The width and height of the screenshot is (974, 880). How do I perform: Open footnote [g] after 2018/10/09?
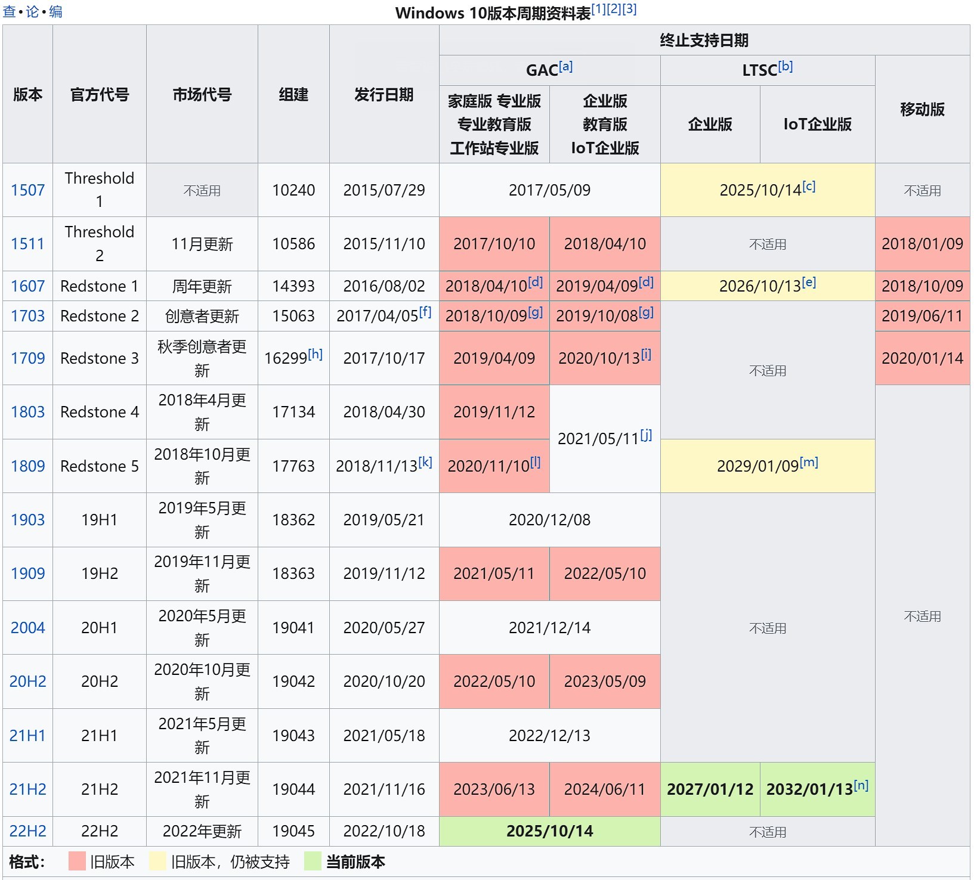[536, 312]
